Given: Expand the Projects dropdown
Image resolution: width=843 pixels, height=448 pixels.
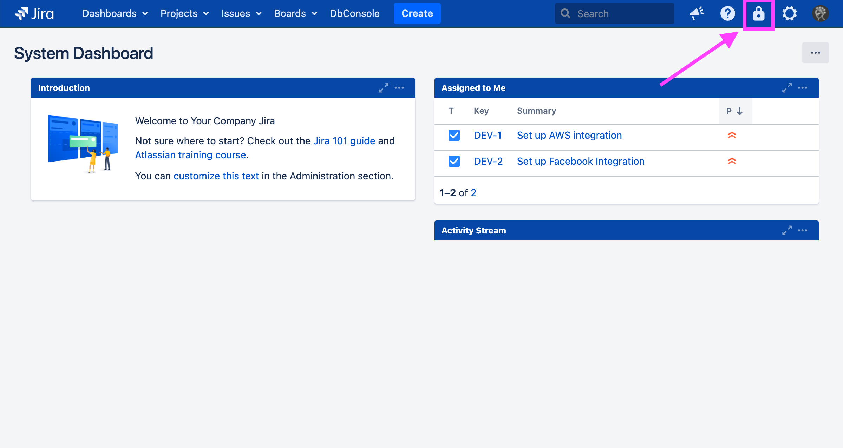Looking at the screenshot, I should (x=184, y=14).
